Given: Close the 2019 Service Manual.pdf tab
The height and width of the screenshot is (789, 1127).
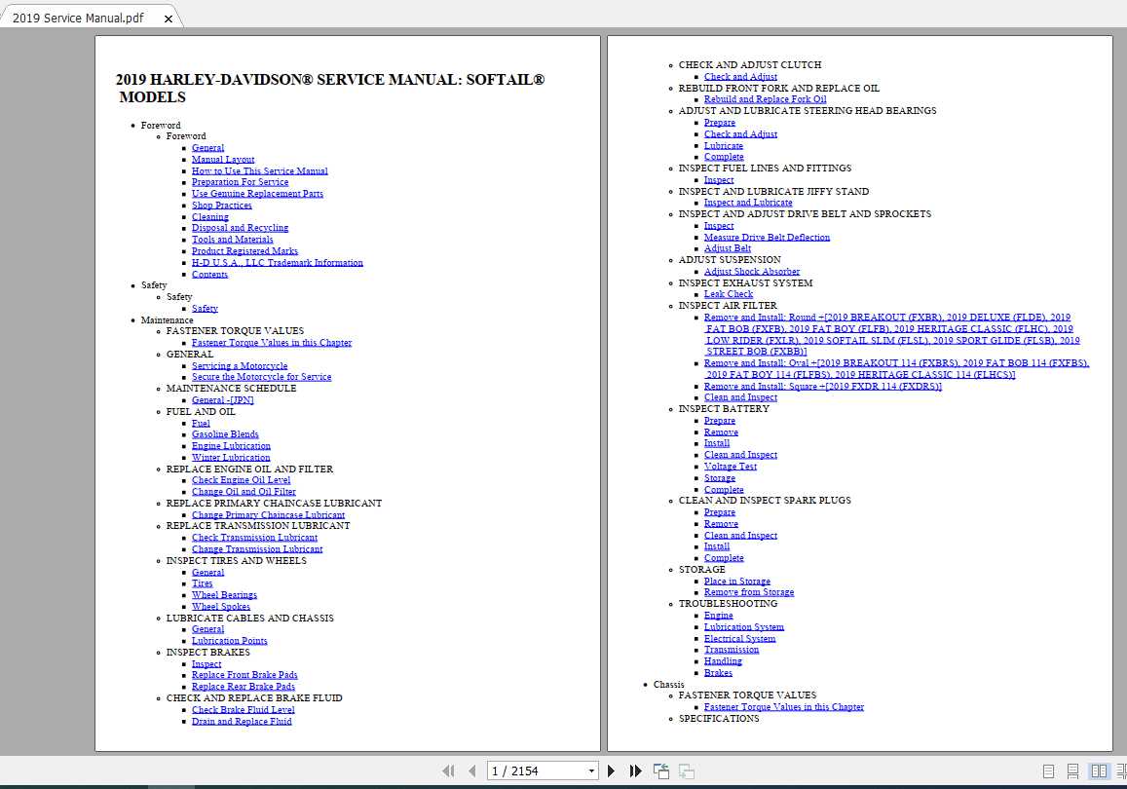Looking at the screenshot, I should [169, 19].
